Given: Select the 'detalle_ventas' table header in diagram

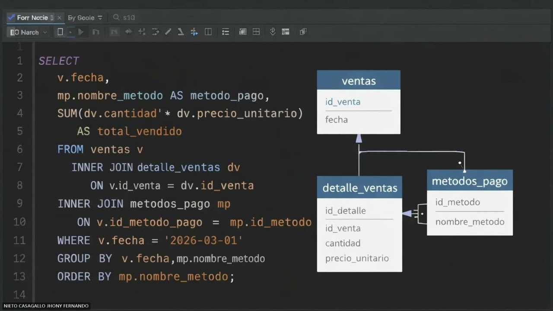Looking at the screenshot, I should pyautogui.click(x=359, y=187).
